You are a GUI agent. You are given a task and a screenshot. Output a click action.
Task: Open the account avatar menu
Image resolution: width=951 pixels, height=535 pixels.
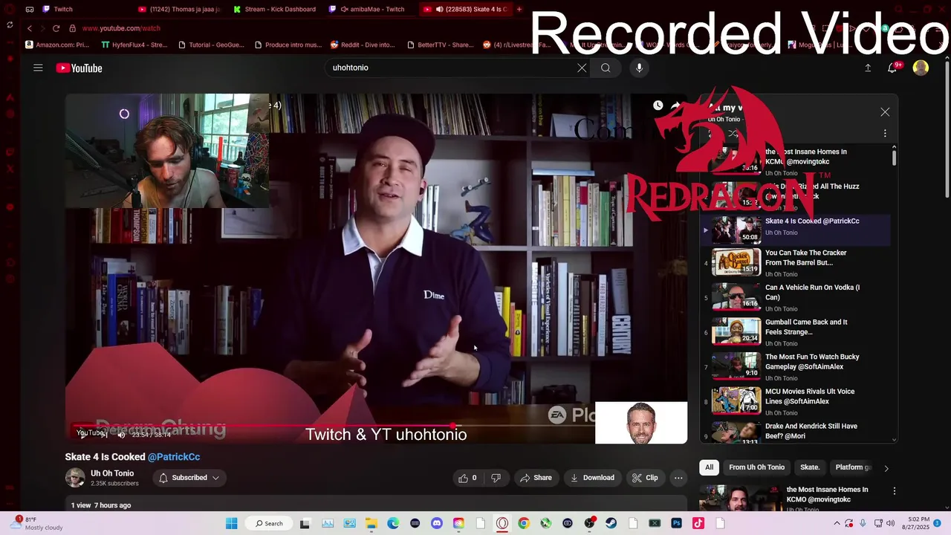(x=921, y=68)
